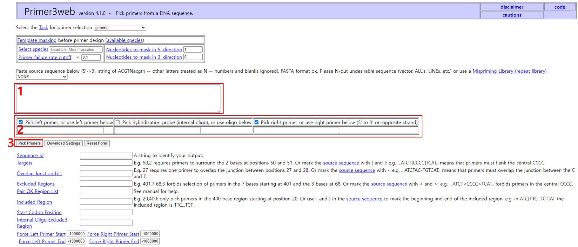This screenshot has height=247, width=578.
Task: Focus the Overlap Junction List input field
Action: (106, 173)
